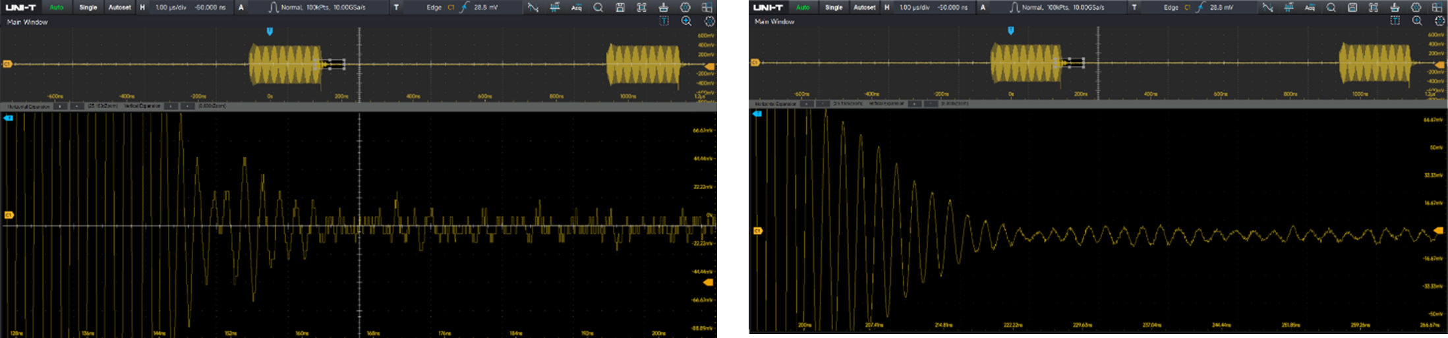1448x338 pixels.
Task: Open the right acquisition Normal 100kPts setting
Action: (x=1061, y=8)
